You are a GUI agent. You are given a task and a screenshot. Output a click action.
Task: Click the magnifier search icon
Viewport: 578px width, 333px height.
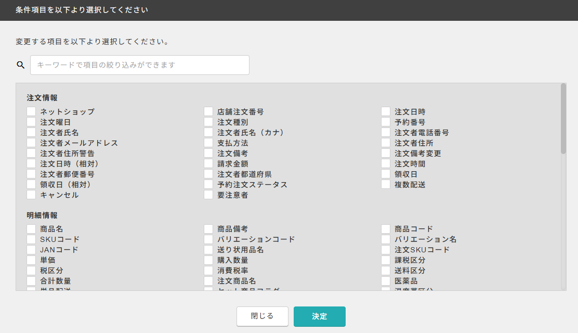tap(21, 65)
